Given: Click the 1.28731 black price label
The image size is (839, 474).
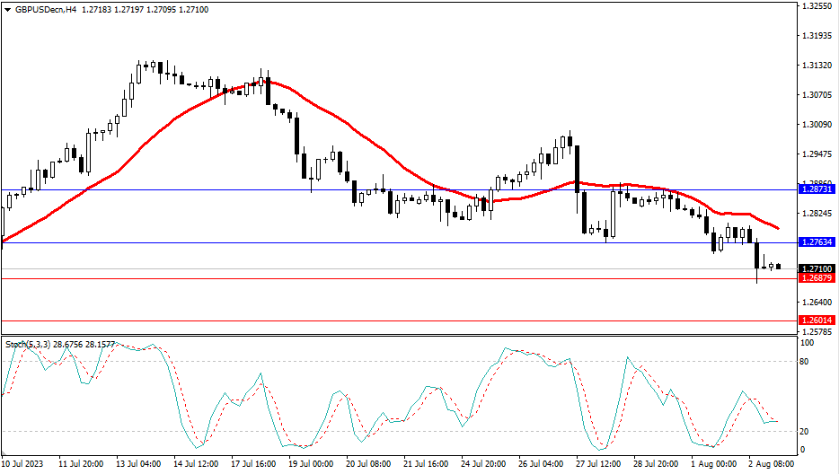Looking at the screenshot, I should (x=817, y=189).
